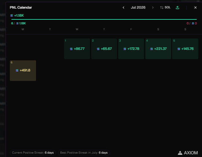Viewport: 202px width, 157px height.
Task: Toggle the SOL currency display
Action: click(165, 7)
